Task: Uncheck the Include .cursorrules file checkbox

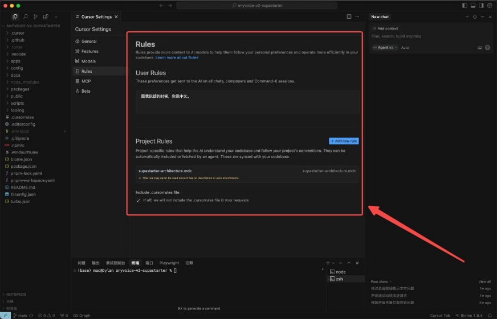Action: pyautogui.click(x=138, y=200)
